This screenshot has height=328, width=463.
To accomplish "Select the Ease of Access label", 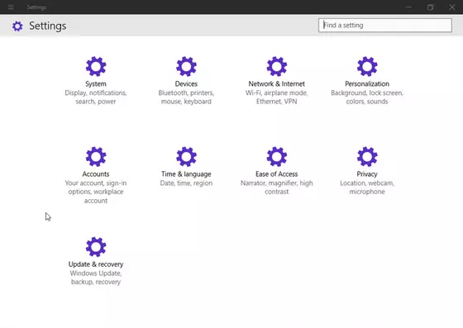I will coord(276,174).
